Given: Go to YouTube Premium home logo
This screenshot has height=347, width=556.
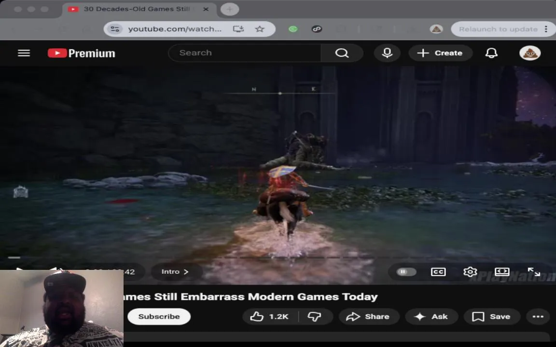Looking at the screenshot, I should (82, 53).
